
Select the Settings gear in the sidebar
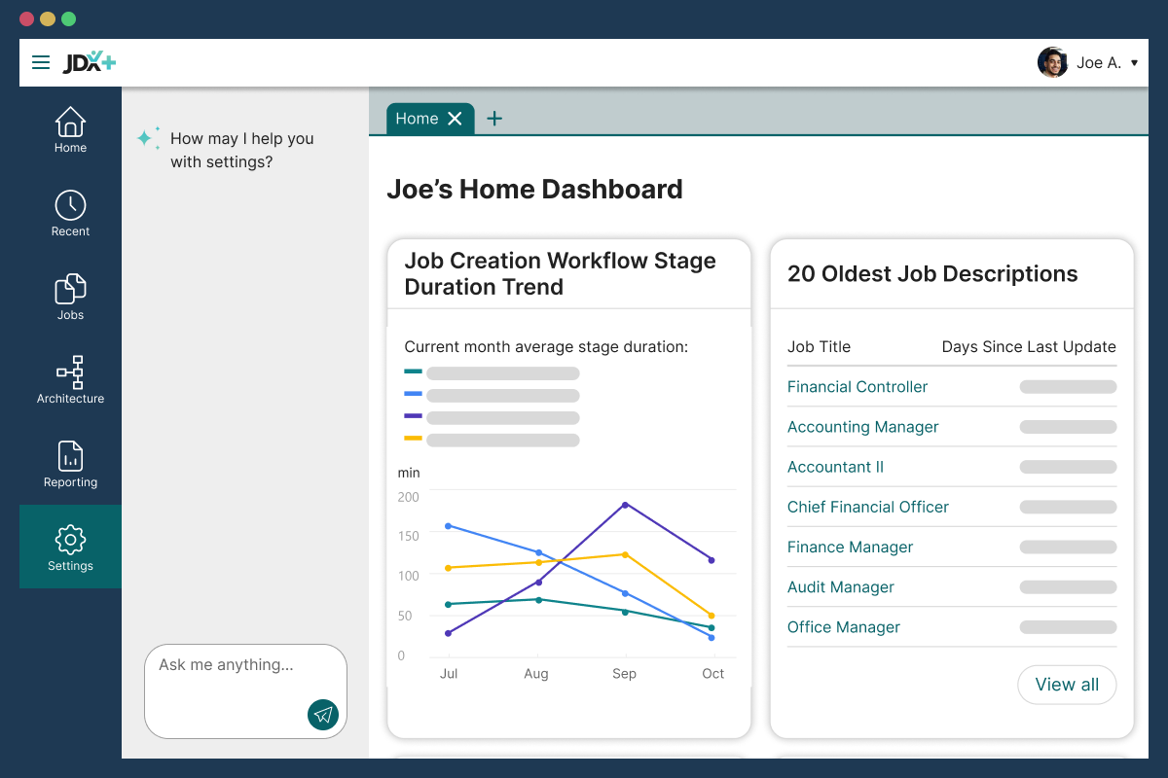point(69,546)
